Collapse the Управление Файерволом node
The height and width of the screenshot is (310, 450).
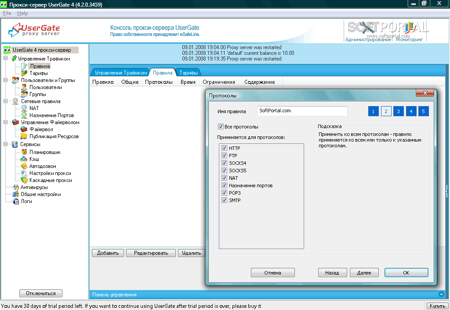click(5, 122)
